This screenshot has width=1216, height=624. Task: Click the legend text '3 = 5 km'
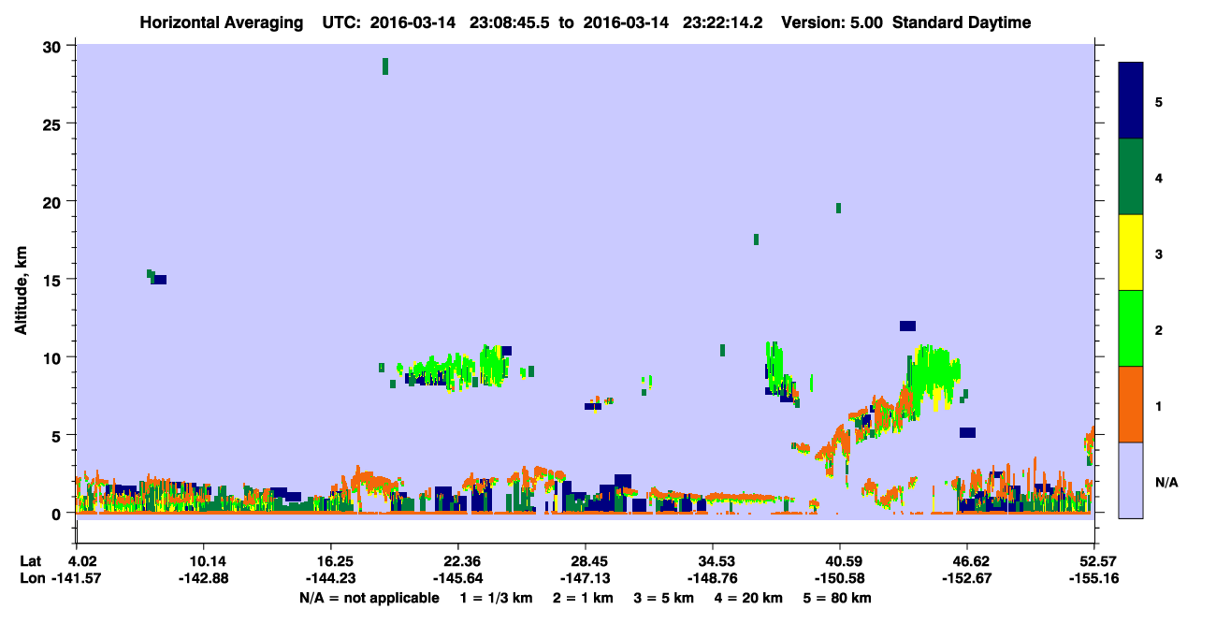coord(665,598)
